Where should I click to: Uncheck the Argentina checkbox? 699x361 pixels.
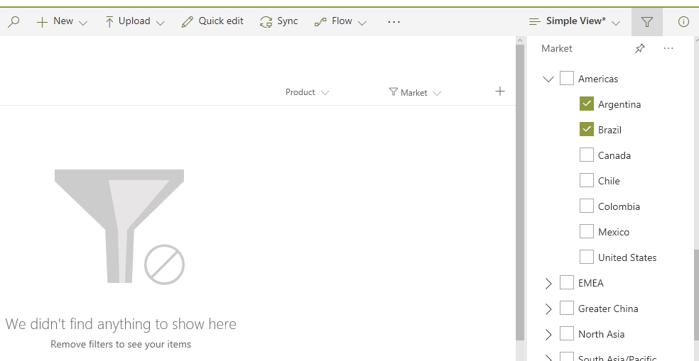(x=587, y=104)
